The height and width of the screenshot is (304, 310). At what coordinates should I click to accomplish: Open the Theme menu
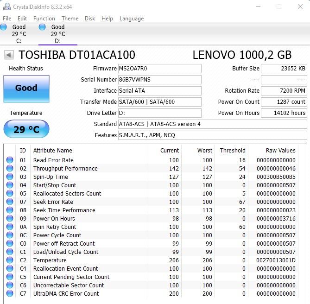click(70, 19)
